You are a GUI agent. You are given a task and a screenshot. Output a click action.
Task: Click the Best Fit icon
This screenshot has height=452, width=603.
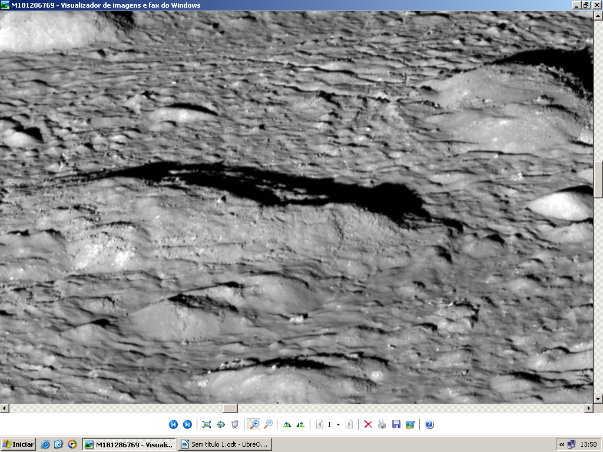click(207, 424)
